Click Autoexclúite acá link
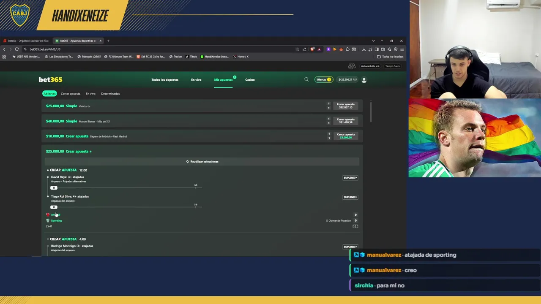Image resolution: width=541 pixels, height=304 pixels. pyautogui.click(x=370, y=66)
